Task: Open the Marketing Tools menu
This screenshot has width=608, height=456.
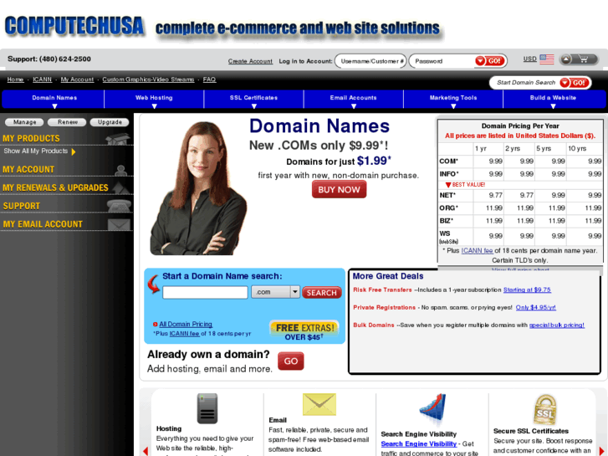Action: tap(453, 100)
